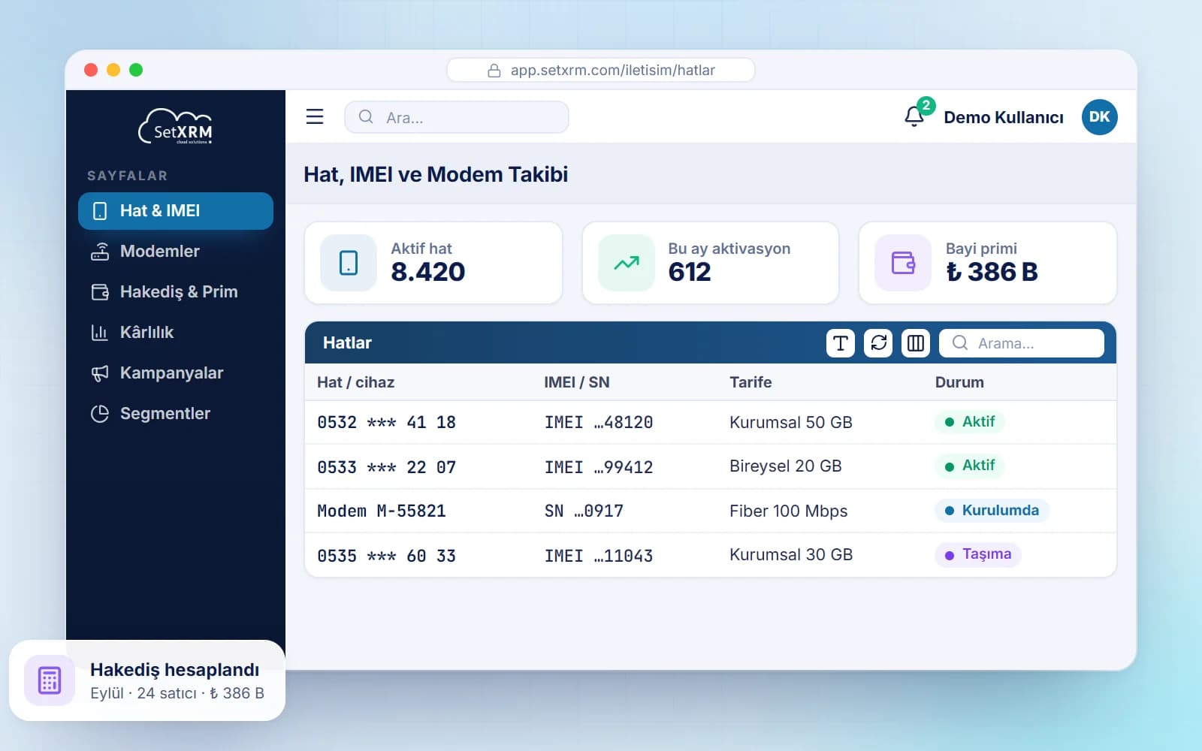Viewport: 1202px width, 751px height.
Task: Click the text format icon in Hatlar header
Action: pos(841,343)
